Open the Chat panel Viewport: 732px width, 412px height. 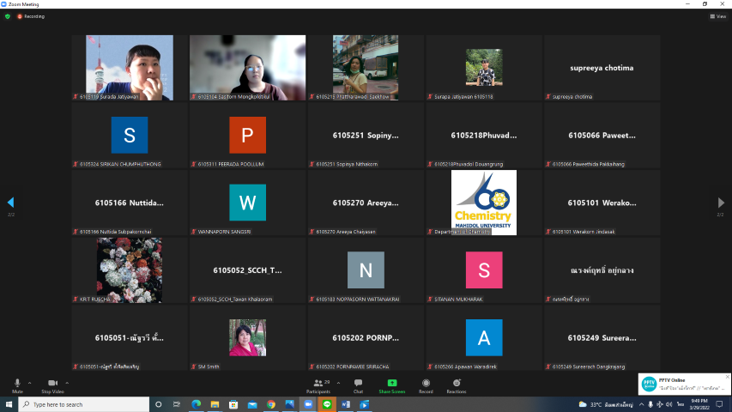(x=358, y=385)
